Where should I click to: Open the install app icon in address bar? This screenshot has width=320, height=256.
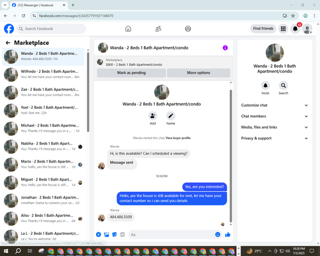click(285, 15)
